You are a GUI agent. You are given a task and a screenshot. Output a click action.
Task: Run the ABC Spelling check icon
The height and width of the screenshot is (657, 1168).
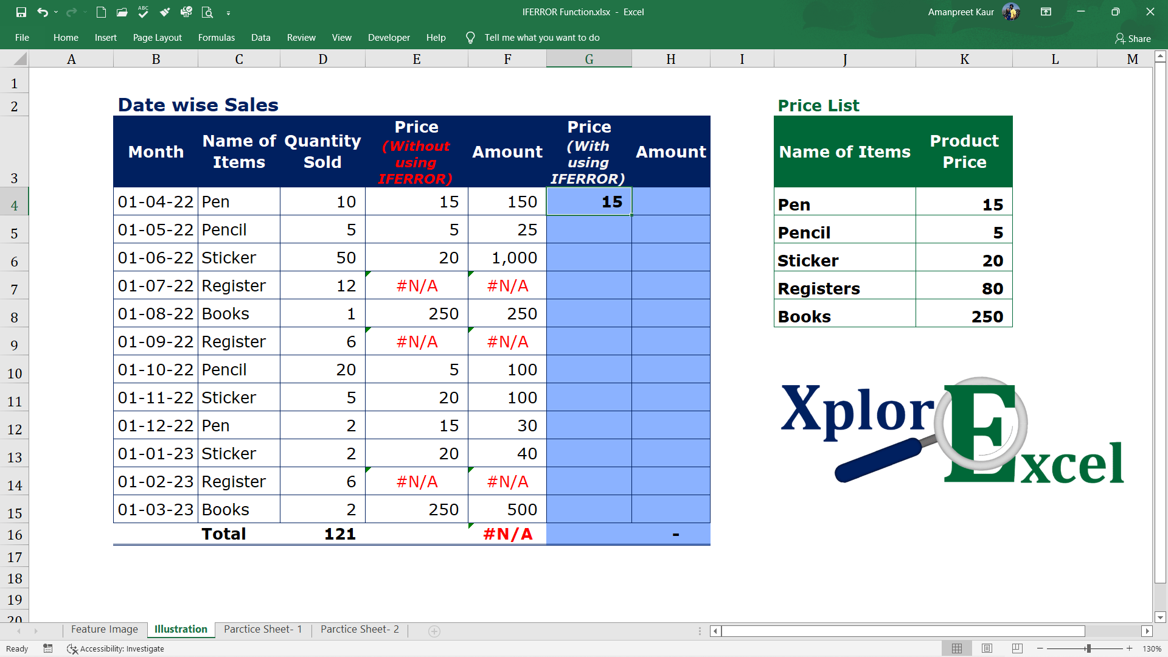(x=144, y=12)
